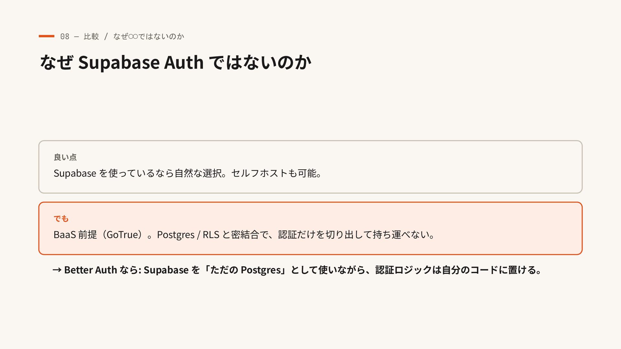Select the orange-bordered でも card

pos(310,228)
